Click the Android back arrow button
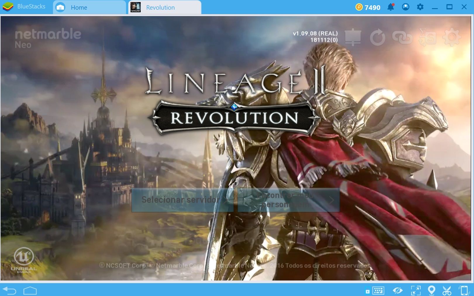Viewport: 474px width, 296px height. pyautogui.click(x=9, y=290)
